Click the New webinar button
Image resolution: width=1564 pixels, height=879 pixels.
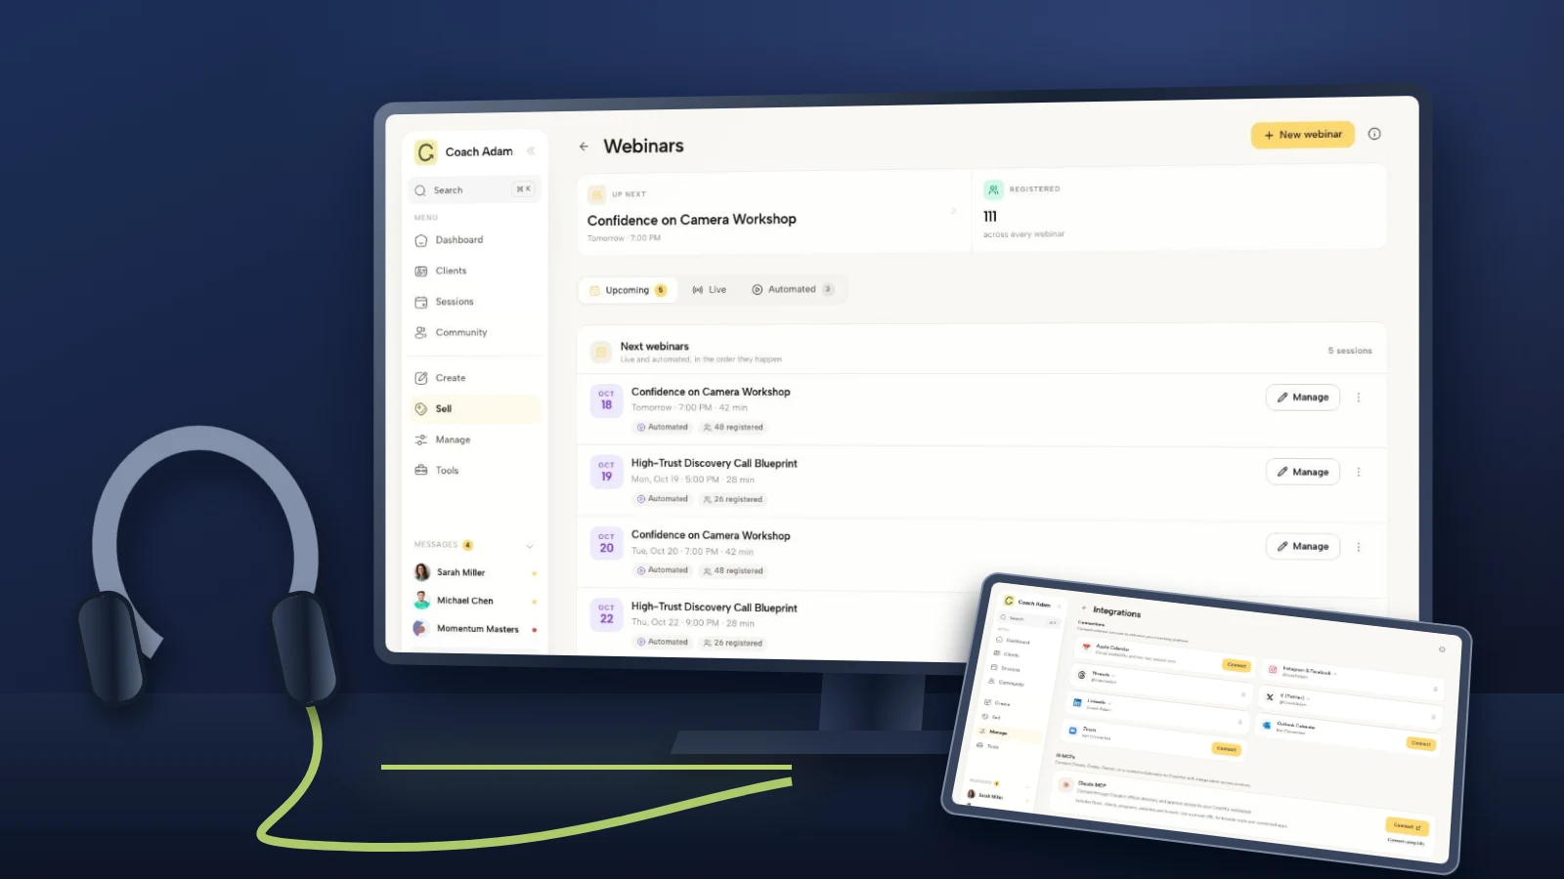click(1302, 135)
